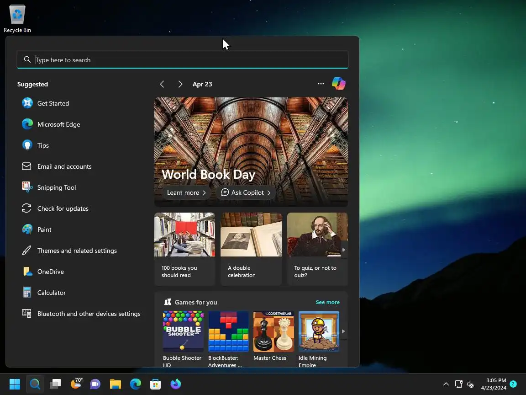The image size is (526, 395).
Task: Open the Calculator app icon
Action: coord(27,292)
